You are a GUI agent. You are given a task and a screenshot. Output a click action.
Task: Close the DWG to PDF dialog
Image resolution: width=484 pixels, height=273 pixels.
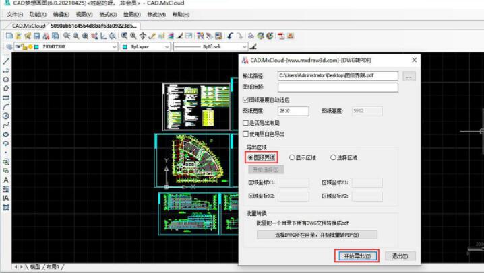[415, 60]
